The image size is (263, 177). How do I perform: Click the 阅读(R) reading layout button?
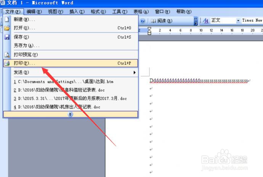coord(162,21)
